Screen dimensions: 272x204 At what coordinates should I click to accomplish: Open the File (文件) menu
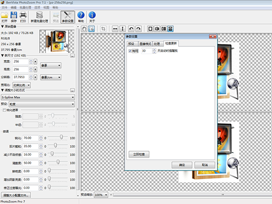tap(4, 8)
